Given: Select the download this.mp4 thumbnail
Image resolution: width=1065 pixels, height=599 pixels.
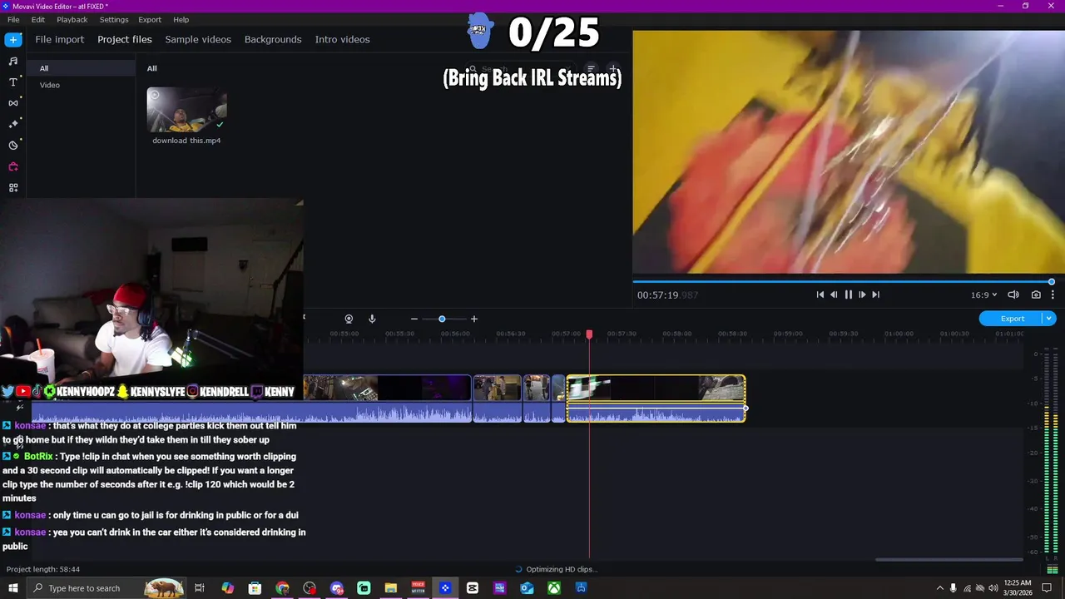Looking at the screenshot, I should pos(186,110).
